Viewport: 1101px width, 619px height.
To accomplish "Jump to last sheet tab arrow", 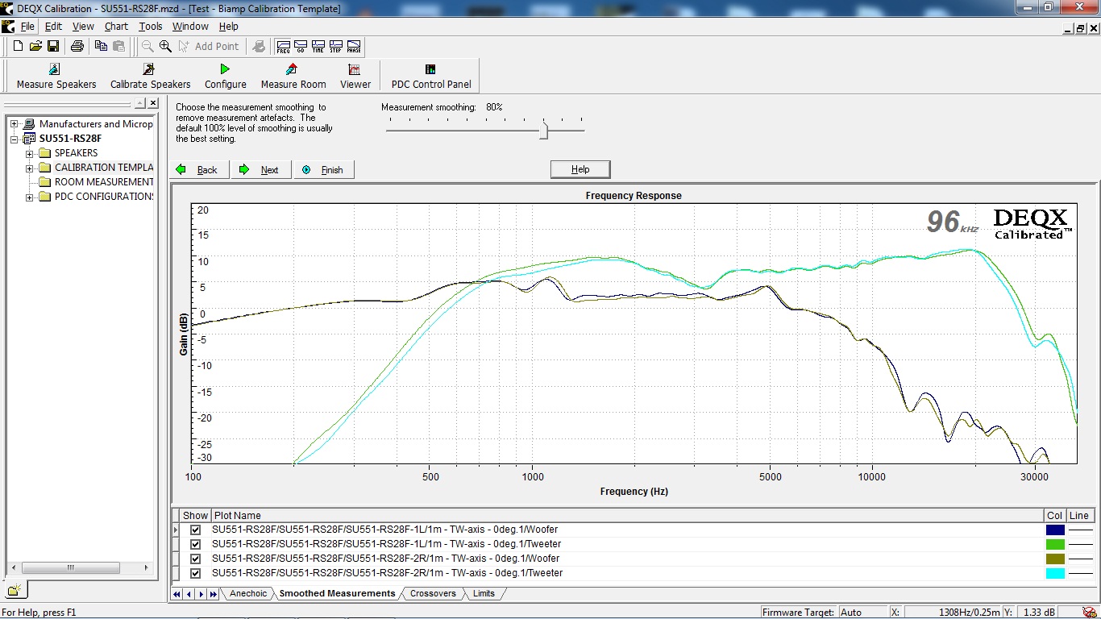I will (213, 594).
